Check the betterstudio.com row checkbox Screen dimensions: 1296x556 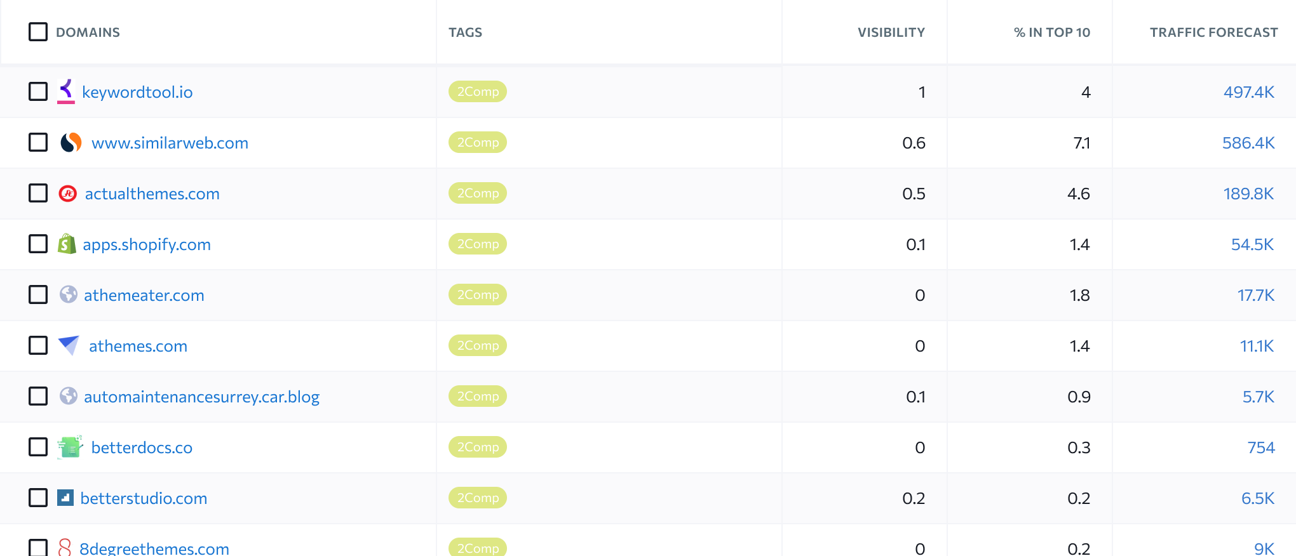pyautogui.click(x=38, y=498)
